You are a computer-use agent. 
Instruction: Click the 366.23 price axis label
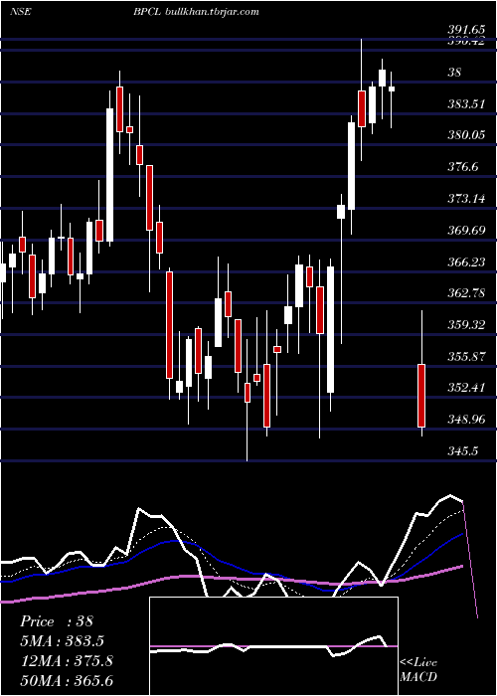coord(465,261)
